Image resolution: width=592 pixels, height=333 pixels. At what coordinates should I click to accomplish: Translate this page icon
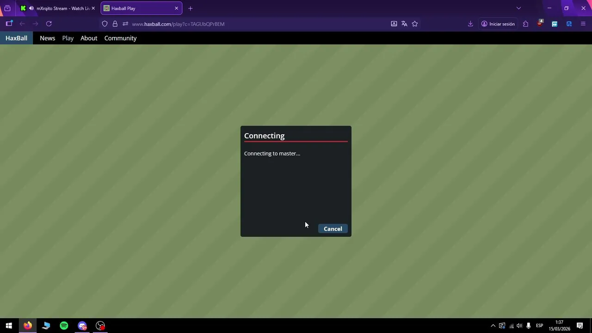click(x=404, y=24)
